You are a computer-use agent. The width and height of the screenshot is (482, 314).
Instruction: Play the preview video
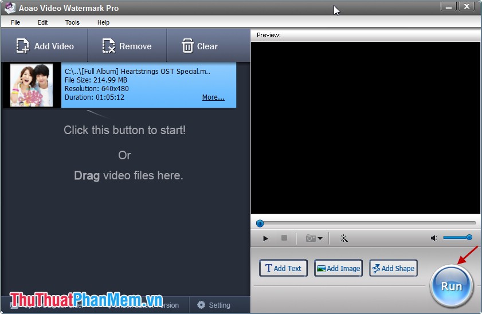coord(265,238)
